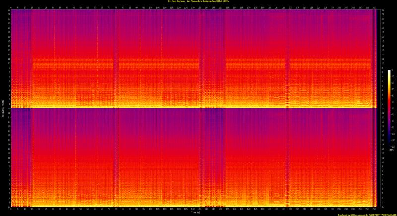This screenshot has height=216, width=397.
Task: Click the 100 second tick on the bottom time axis
Action: click(152, 209)
